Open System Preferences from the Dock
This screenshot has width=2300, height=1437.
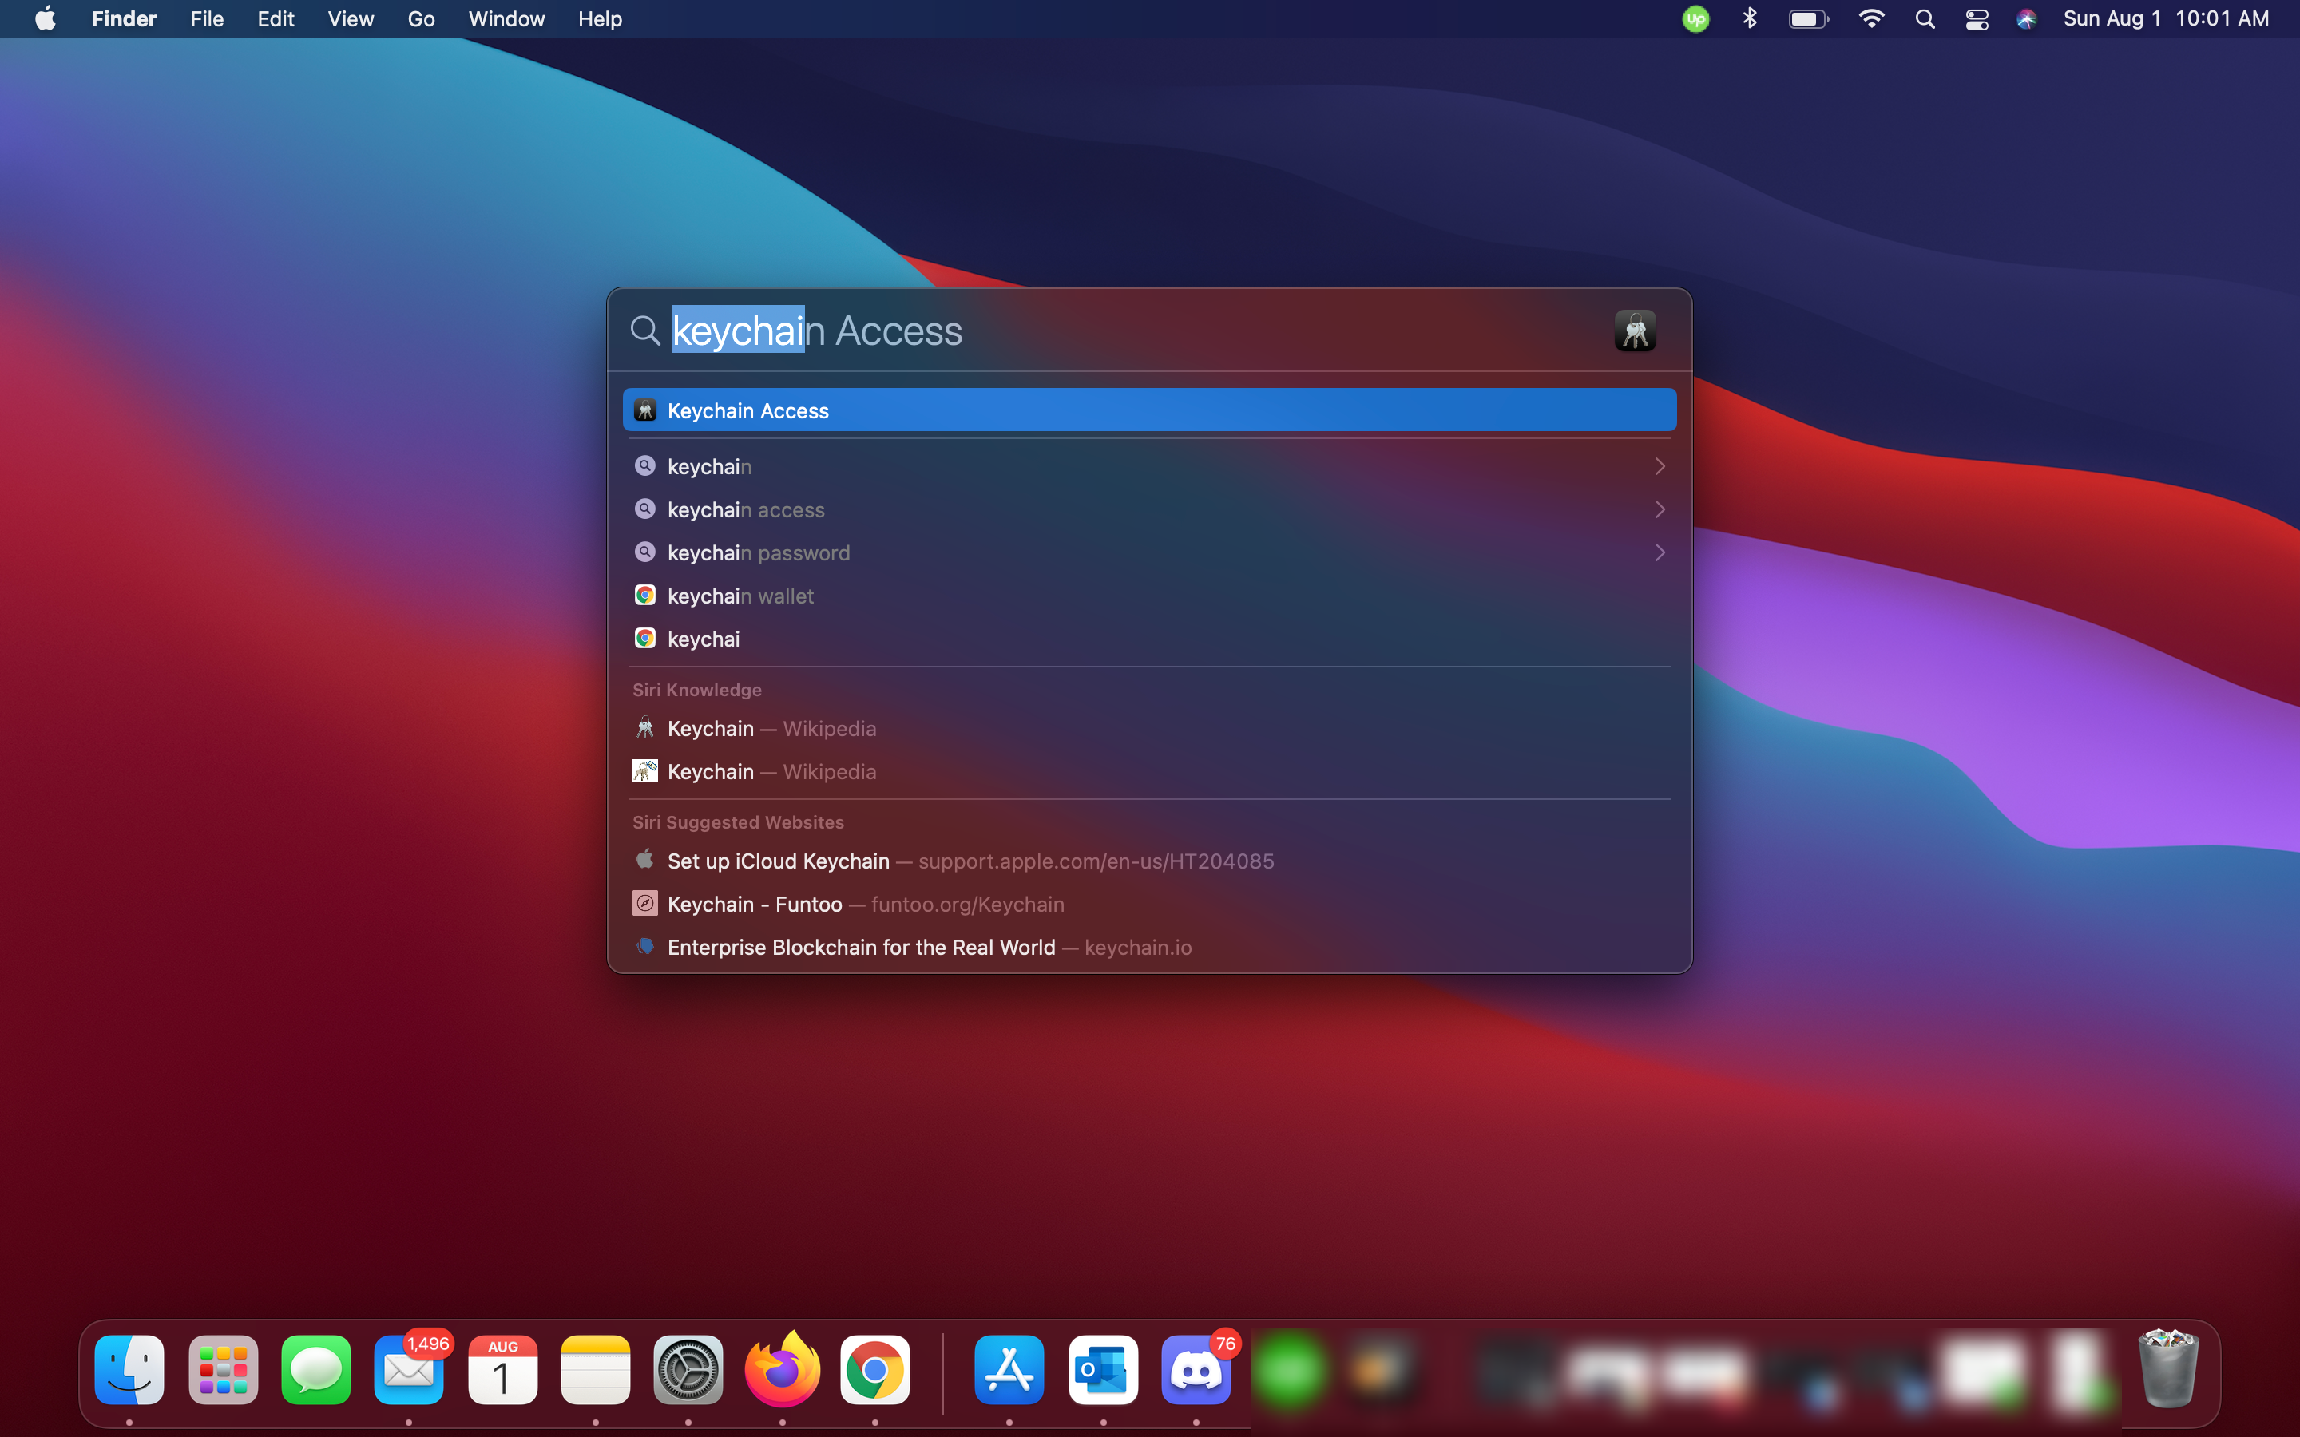point(688,1371)
